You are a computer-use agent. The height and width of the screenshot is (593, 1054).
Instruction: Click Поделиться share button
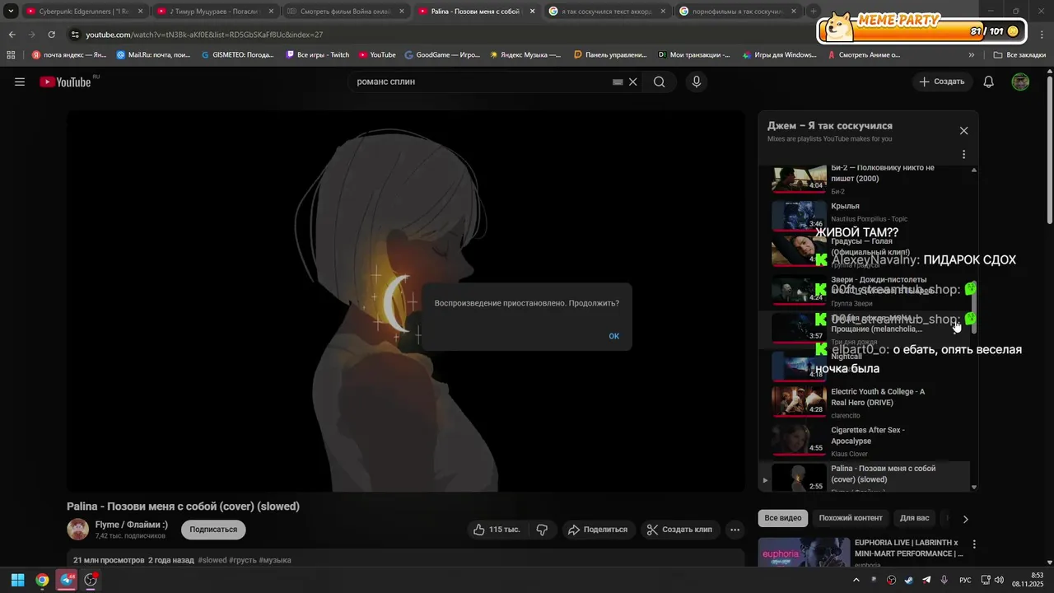pos(598,530)
